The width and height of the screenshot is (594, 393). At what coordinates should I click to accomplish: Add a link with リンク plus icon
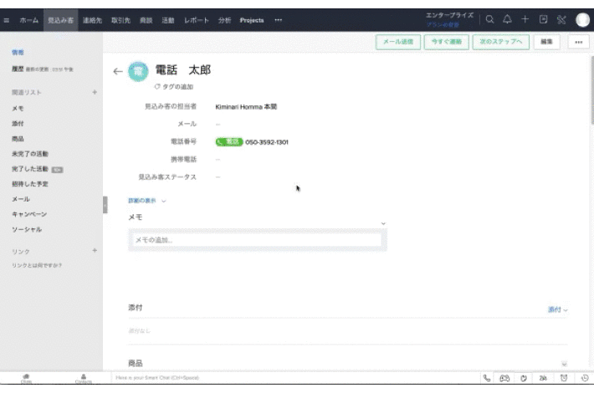pos(95,251)
